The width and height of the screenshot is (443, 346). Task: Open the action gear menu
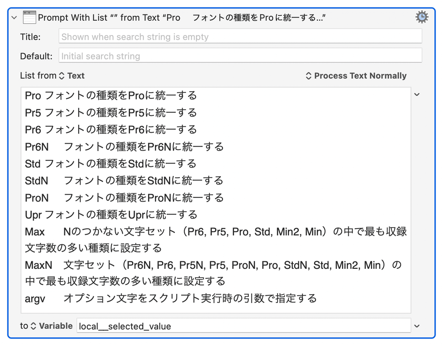click(x=422, y=17)
